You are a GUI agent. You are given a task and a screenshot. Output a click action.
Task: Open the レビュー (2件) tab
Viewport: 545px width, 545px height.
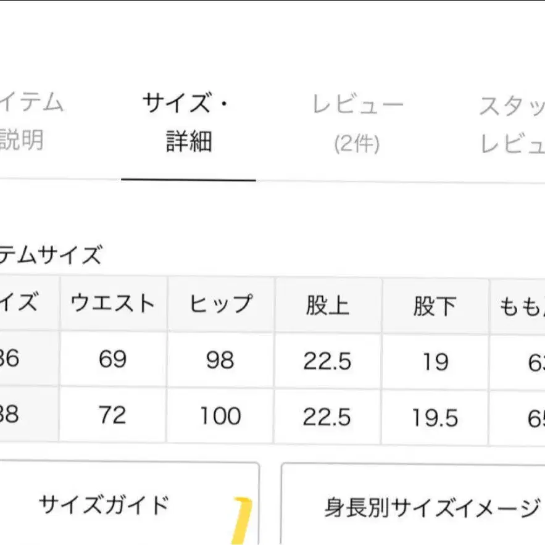[357, 123]
